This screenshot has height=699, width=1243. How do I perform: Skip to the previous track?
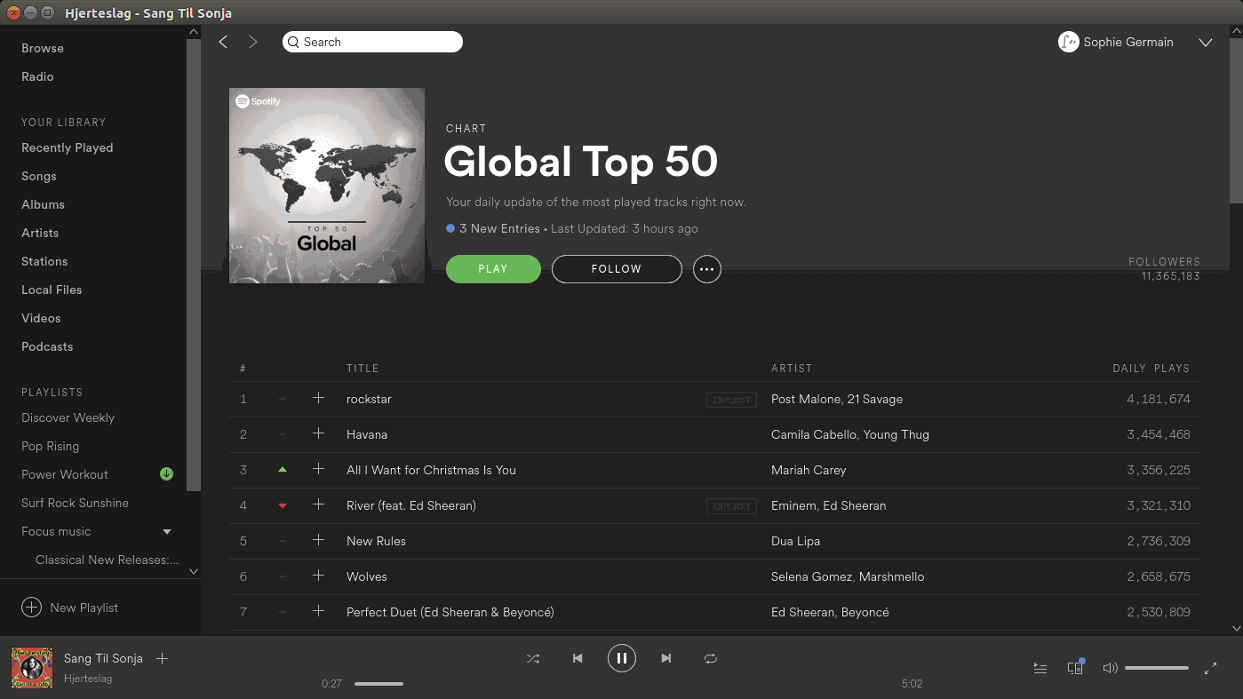tap(578, 658)
